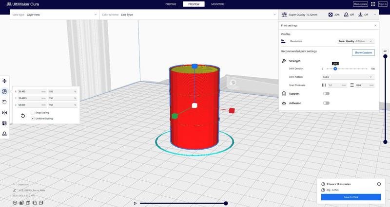Image resolution: width=390 pixels, height=207 pixels.
Task: Click the red X-axis scale handle
Action: pos(232,111)
